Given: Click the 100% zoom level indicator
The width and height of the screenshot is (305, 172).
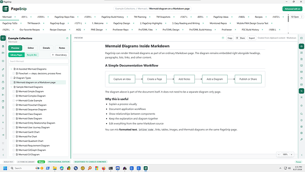Looking at the screenshot, I should pyautogui.click(x=285, y=154).
